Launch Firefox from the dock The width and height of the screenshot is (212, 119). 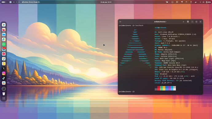4,30
